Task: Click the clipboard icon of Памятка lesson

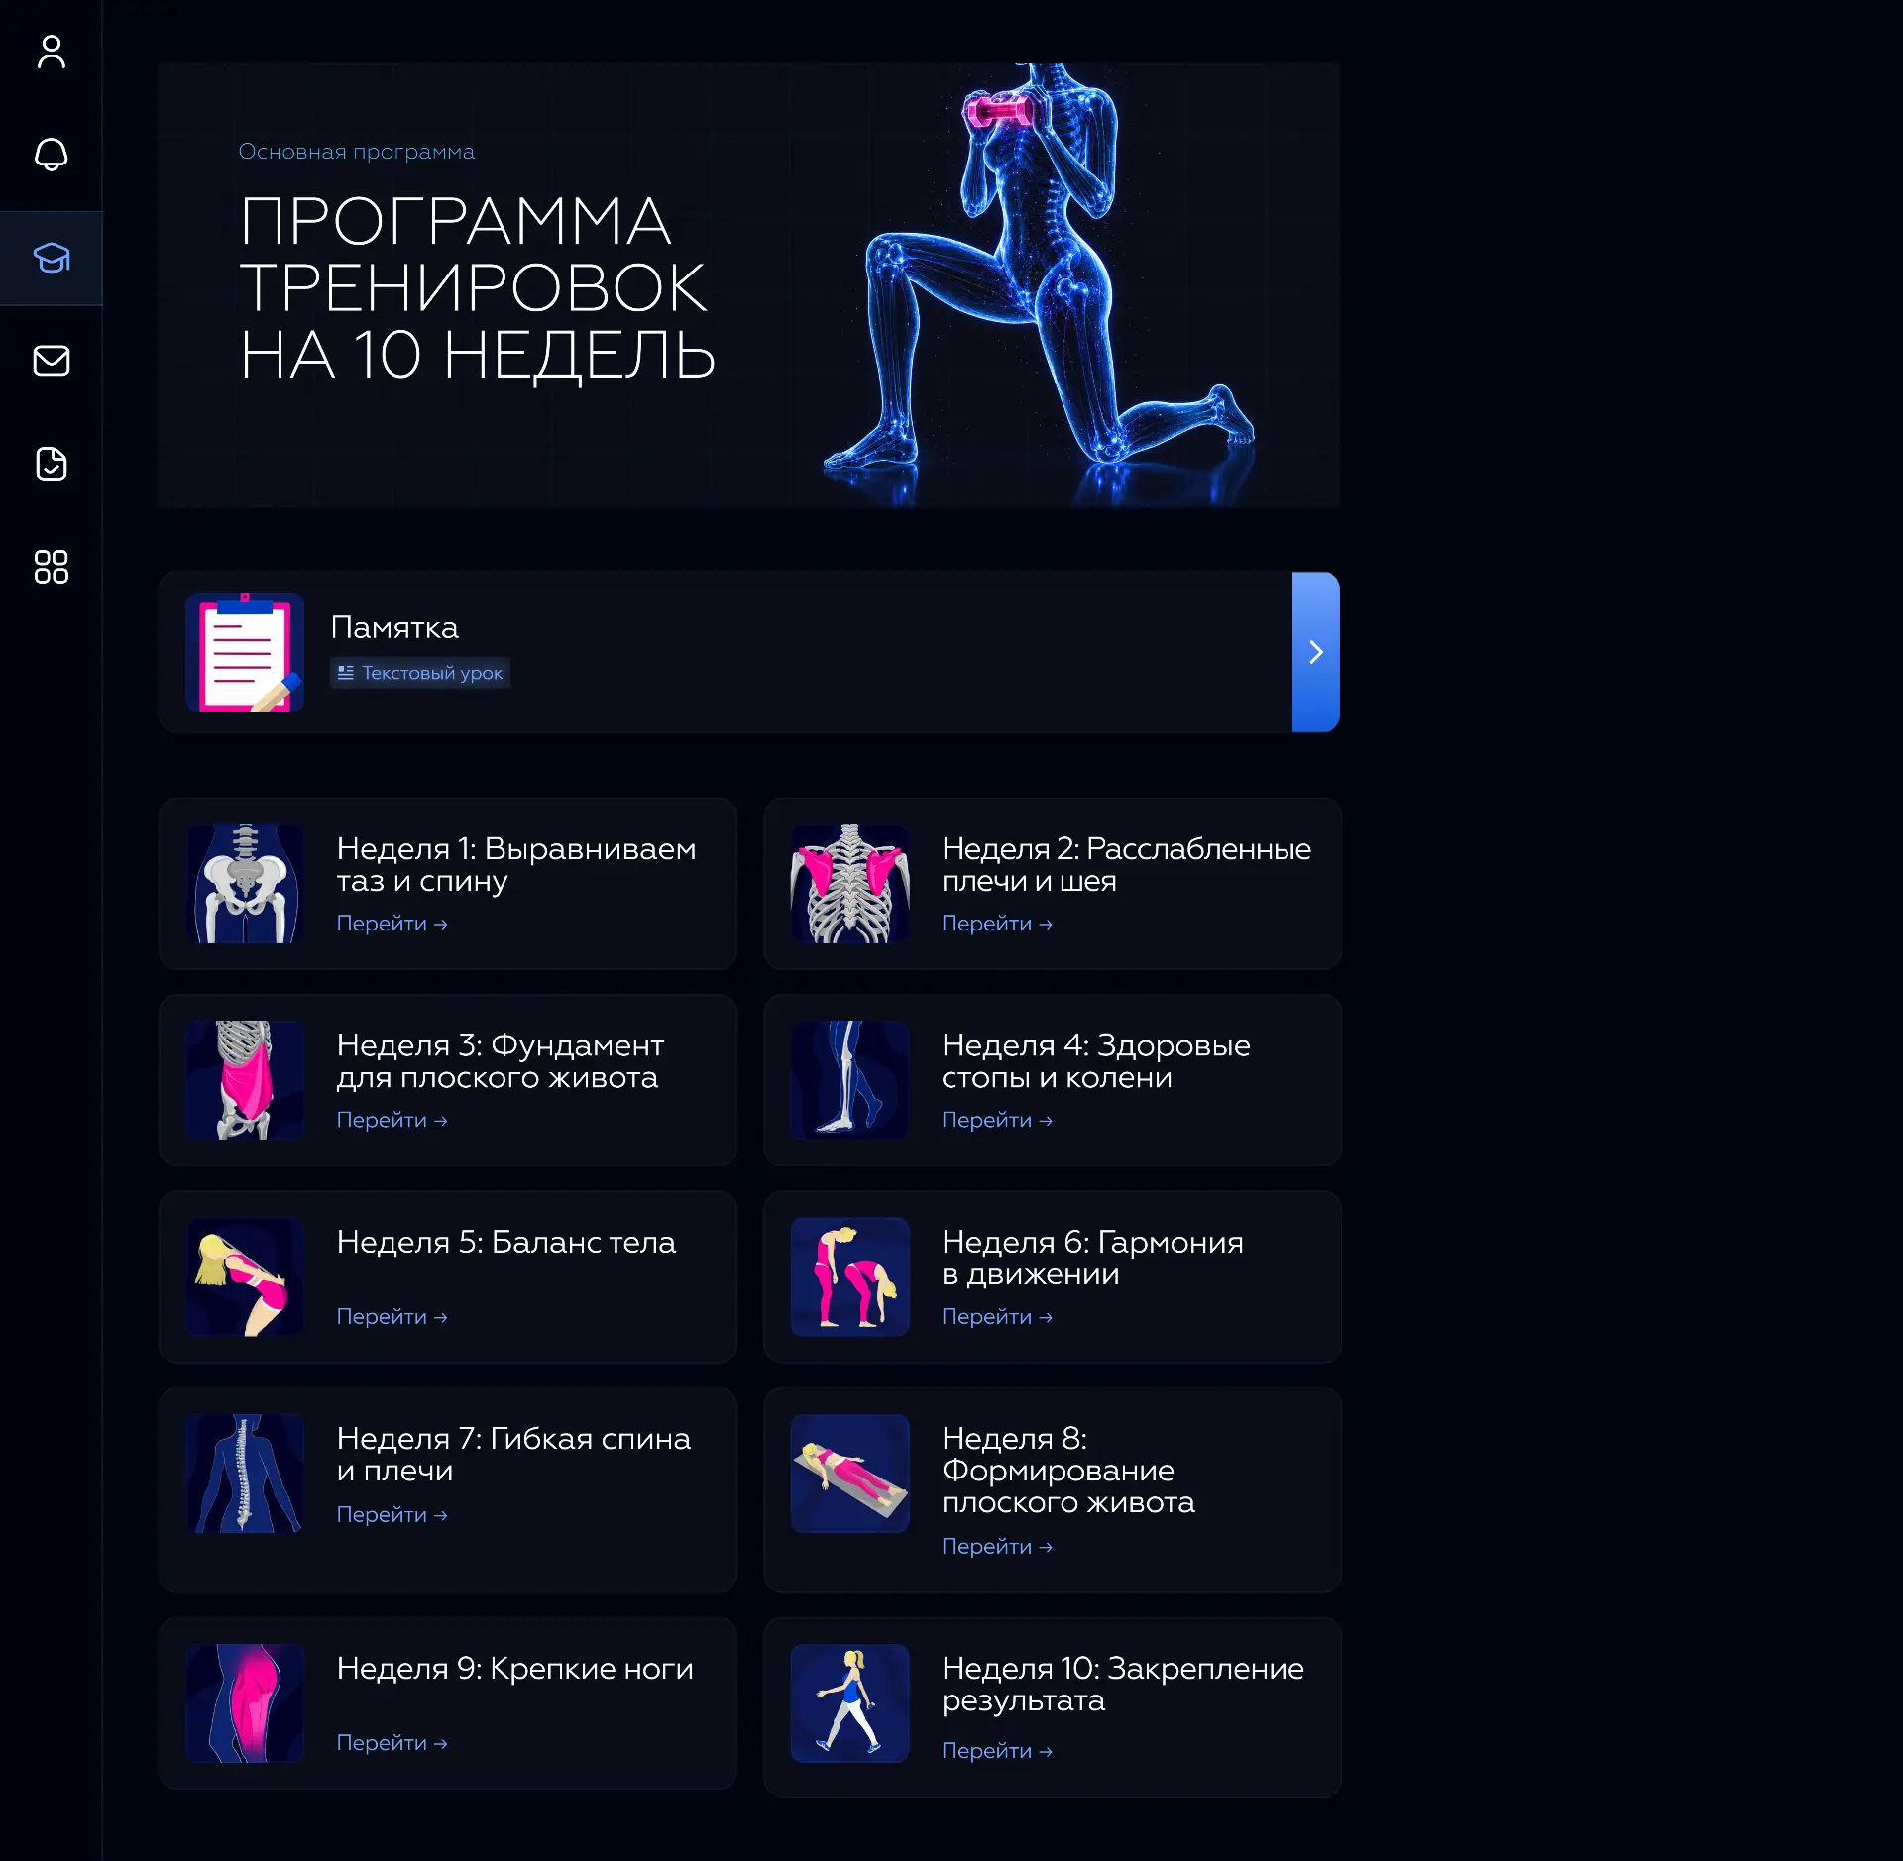Action: click(x=245, y=652)
